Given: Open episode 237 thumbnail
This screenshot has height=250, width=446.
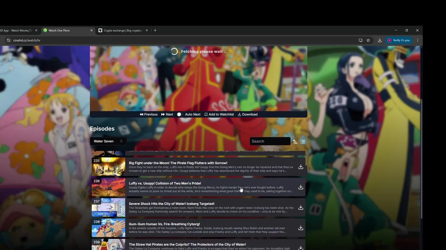Looking at the screenshot, I should point(108,208).
